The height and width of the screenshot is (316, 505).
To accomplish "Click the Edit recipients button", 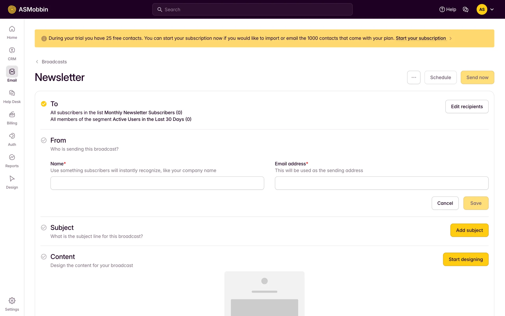I will (x=467, y=106).
